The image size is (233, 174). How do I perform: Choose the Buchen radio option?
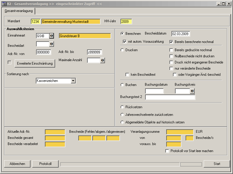point(123,85)
